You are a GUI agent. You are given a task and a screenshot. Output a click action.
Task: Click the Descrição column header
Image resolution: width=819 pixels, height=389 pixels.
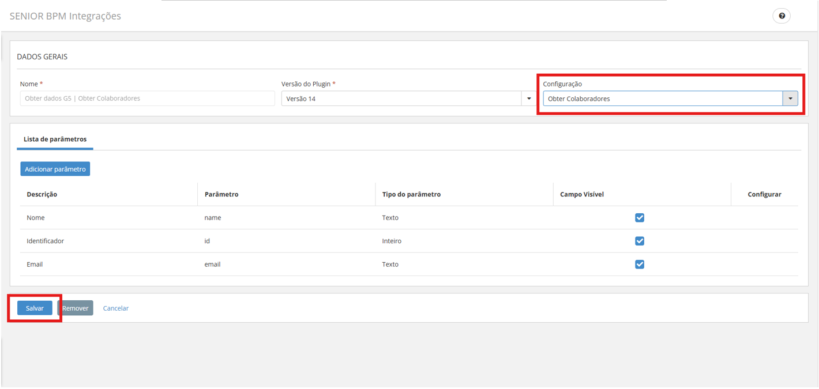(x=42, y=195)
